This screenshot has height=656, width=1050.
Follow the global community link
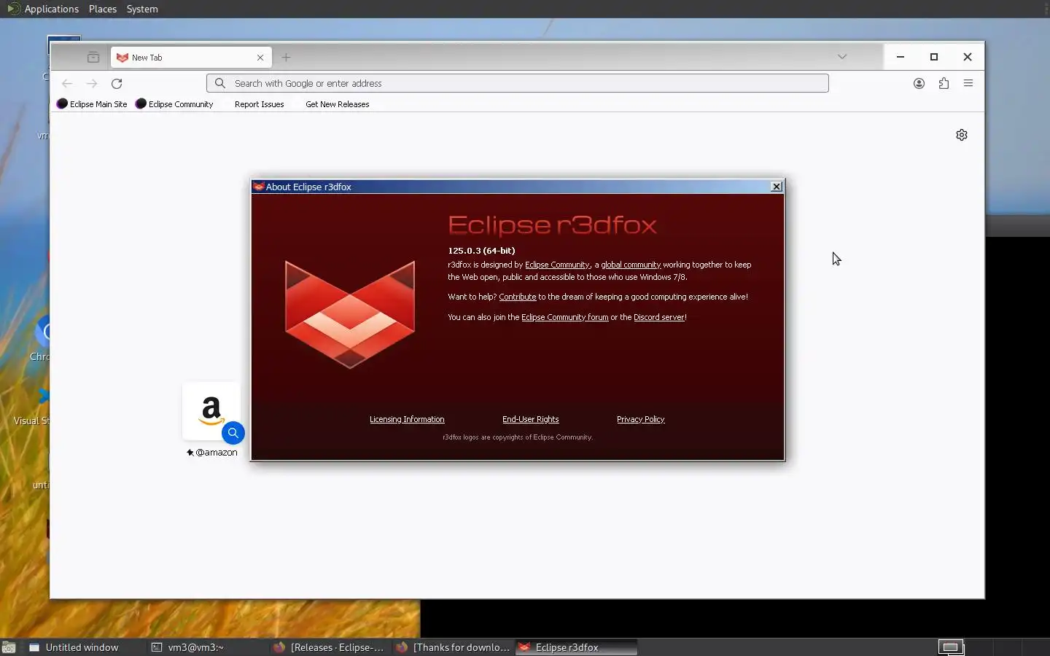tap(631, 265)
